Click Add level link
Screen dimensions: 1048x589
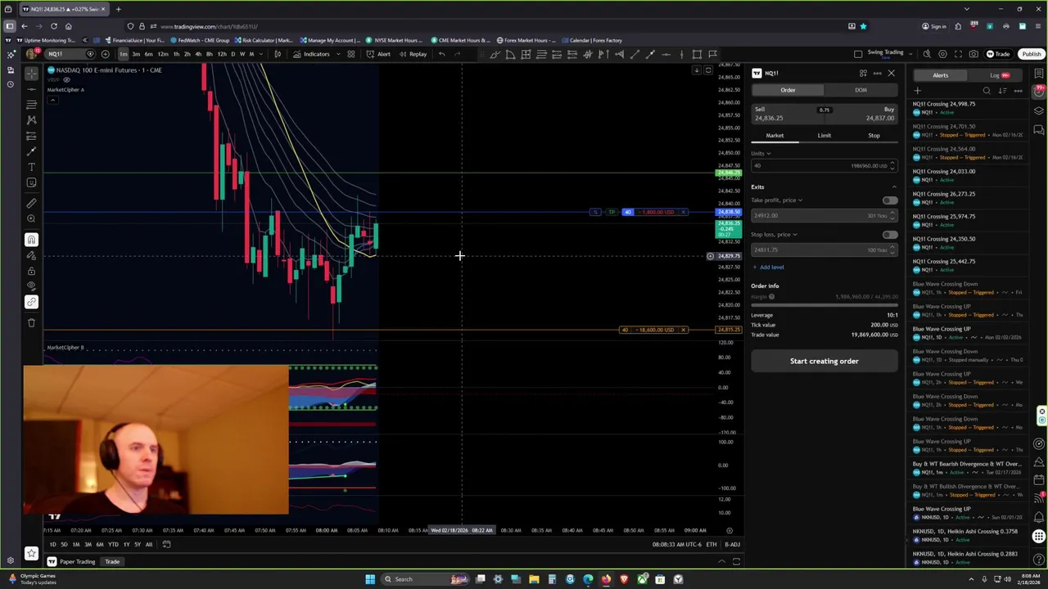point(768,268)
